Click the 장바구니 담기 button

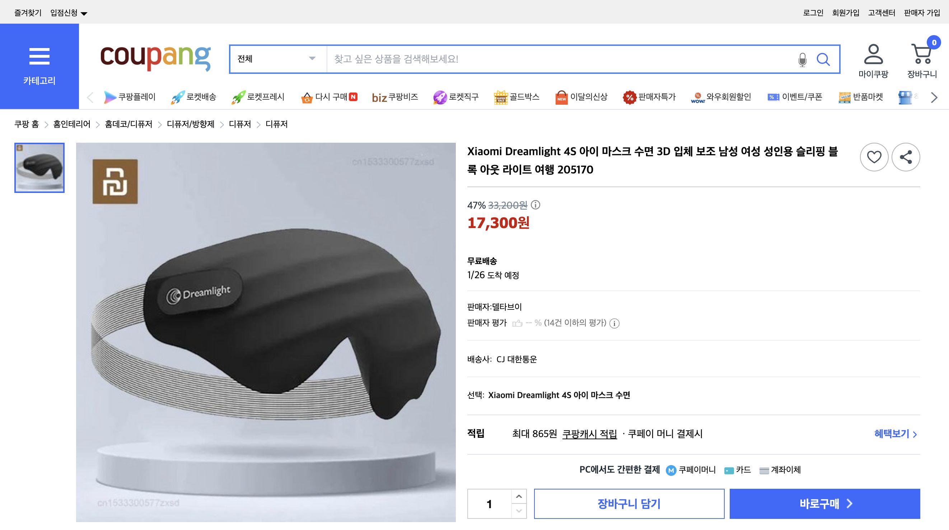pyautogui.click(x=629, y=504)
